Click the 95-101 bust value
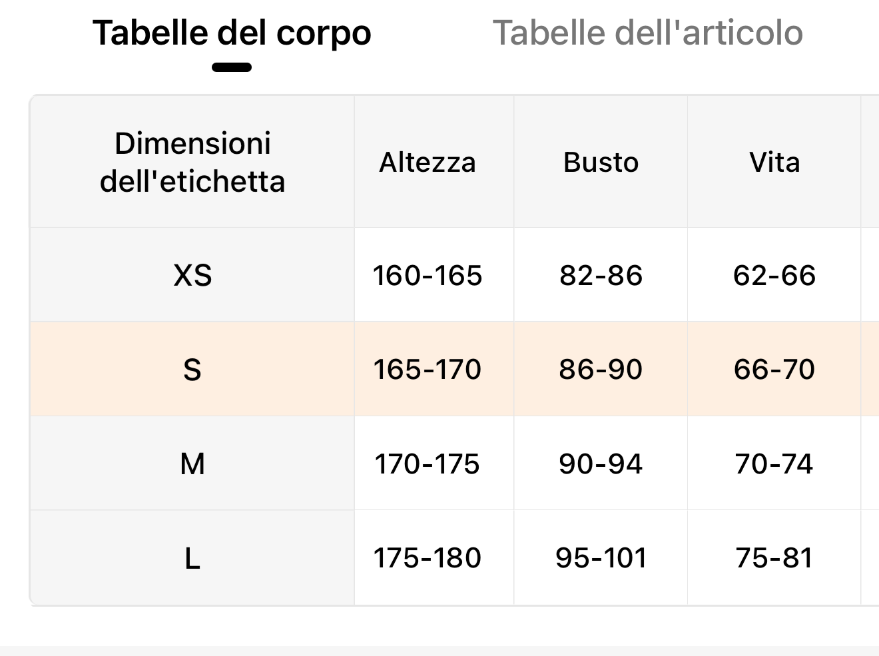 [x=601, y=558]
